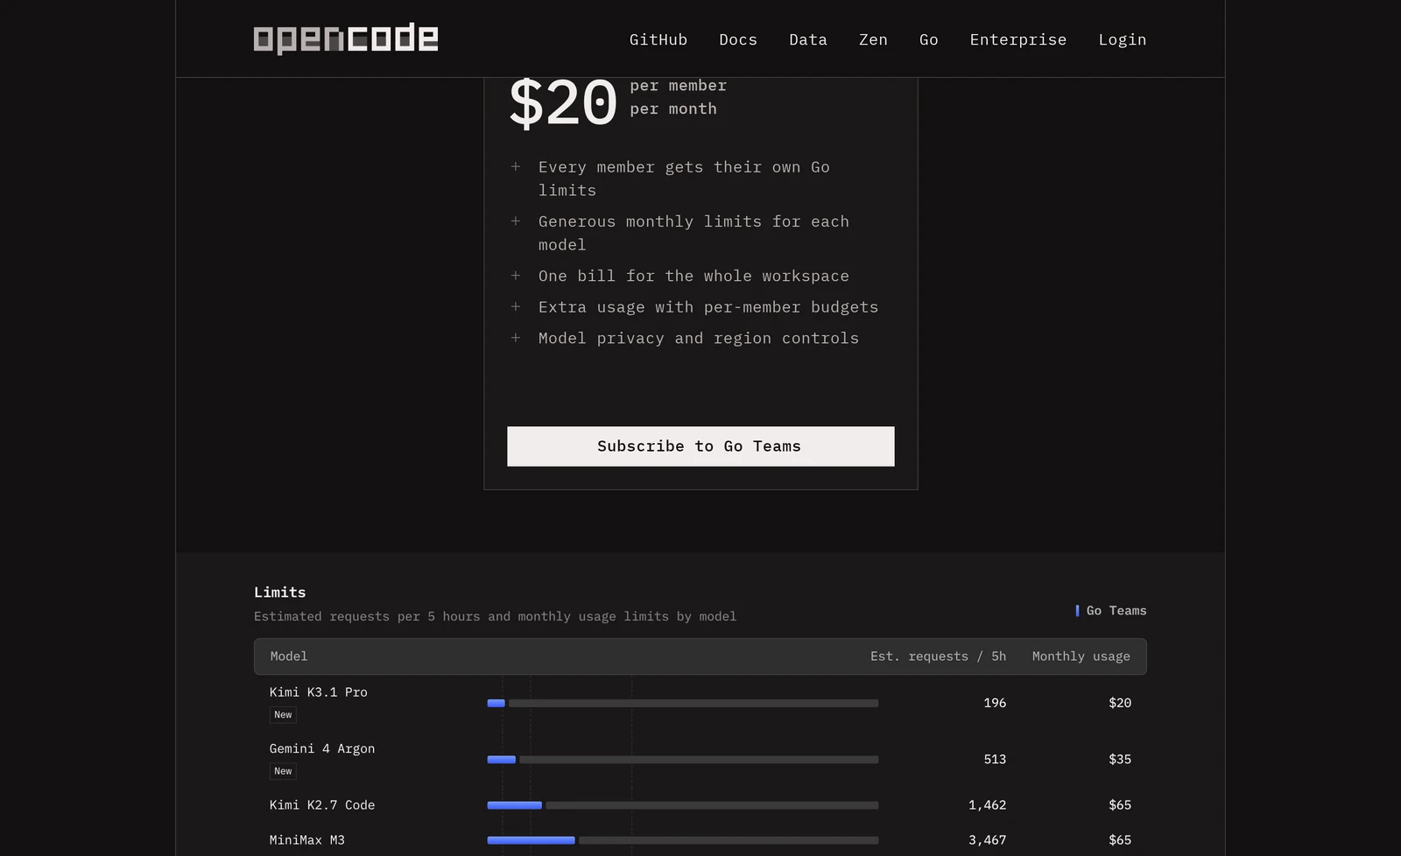Image resolution: width=1401 pixels, height=856 pixels.
Task: Click the MiniMax M3 model name
Action: (x=307, y=840)
